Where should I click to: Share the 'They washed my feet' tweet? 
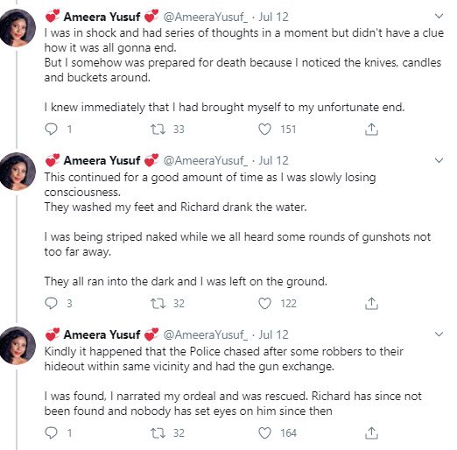point(371,303)
